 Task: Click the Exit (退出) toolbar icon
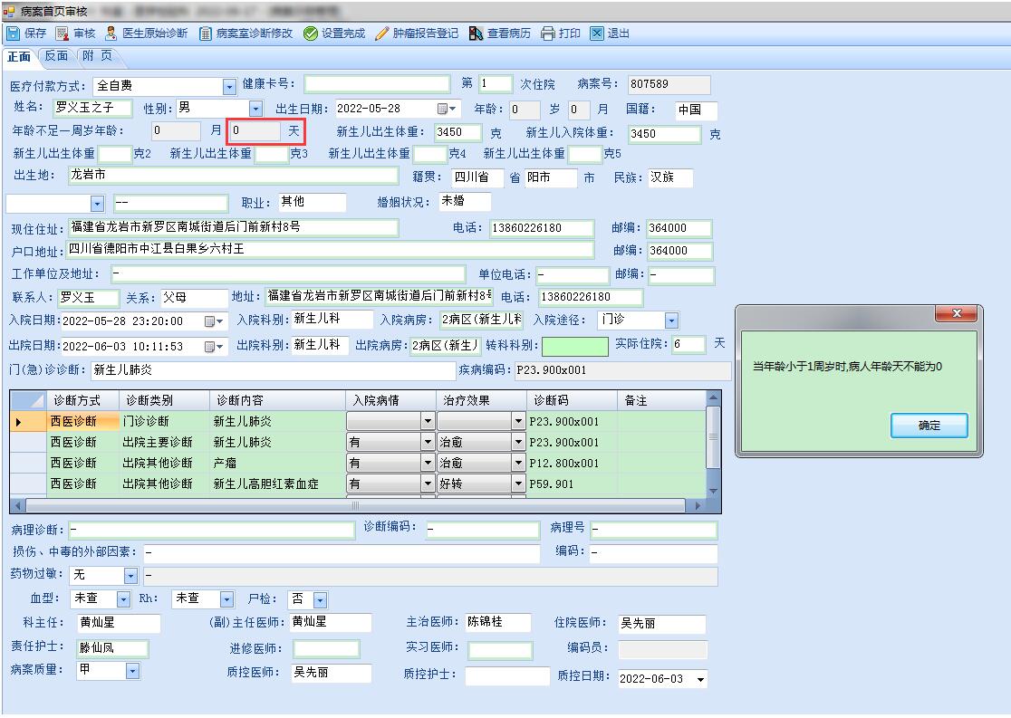coord(610,34)
